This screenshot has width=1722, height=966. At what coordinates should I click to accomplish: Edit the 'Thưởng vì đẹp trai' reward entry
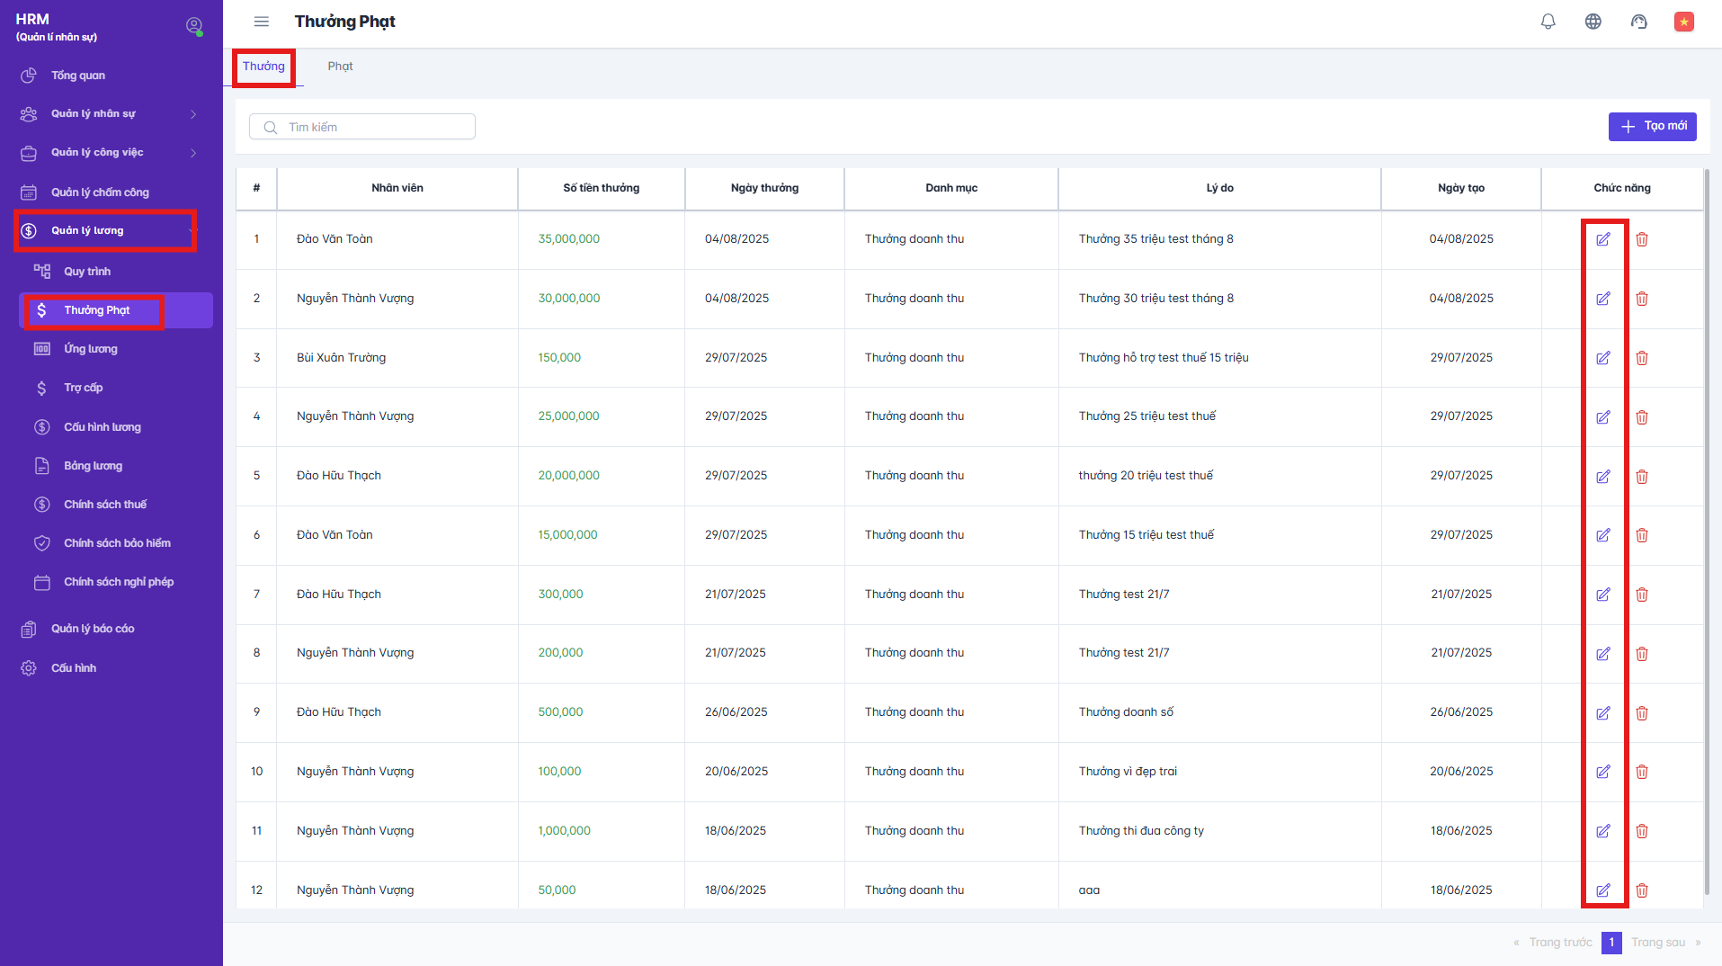pyautogui.click(x=1602, y=772)
